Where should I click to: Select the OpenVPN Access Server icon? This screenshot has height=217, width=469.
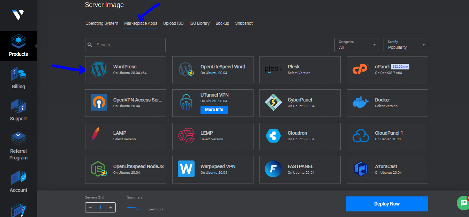(x=99, y=103)
